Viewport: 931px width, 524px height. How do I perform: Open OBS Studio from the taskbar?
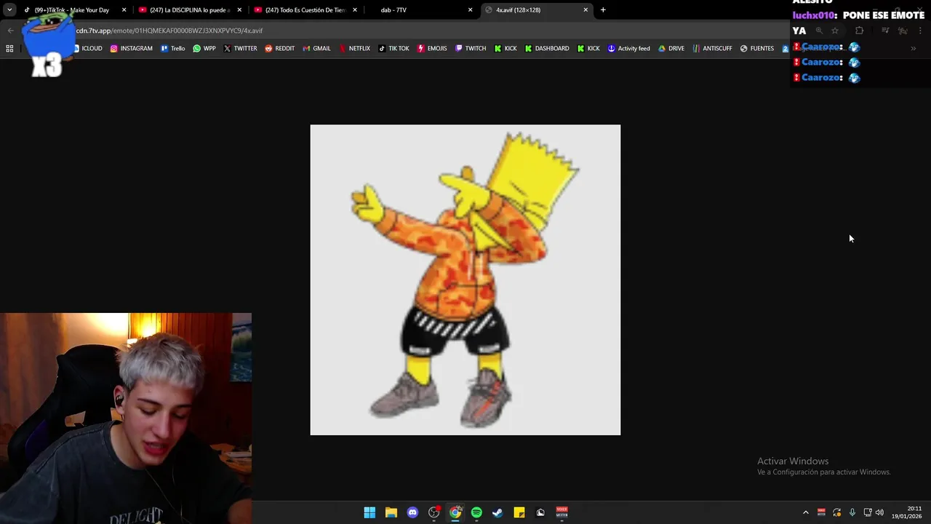point(434,512)
